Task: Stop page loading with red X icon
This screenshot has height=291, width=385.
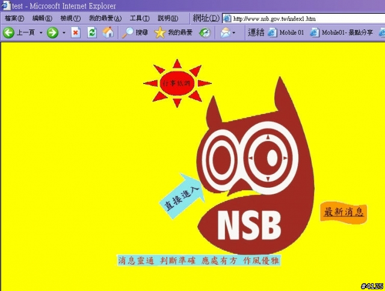Action: click(x=76, y=32)
